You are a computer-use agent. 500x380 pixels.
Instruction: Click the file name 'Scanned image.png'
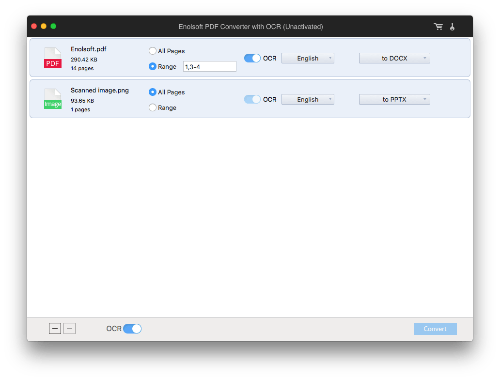pyautogui.click(x=100, y=91)
